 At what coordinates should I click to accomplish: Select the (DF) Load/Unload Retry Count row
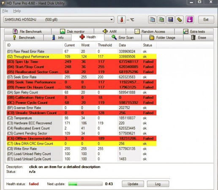click(x=82, y=154)
